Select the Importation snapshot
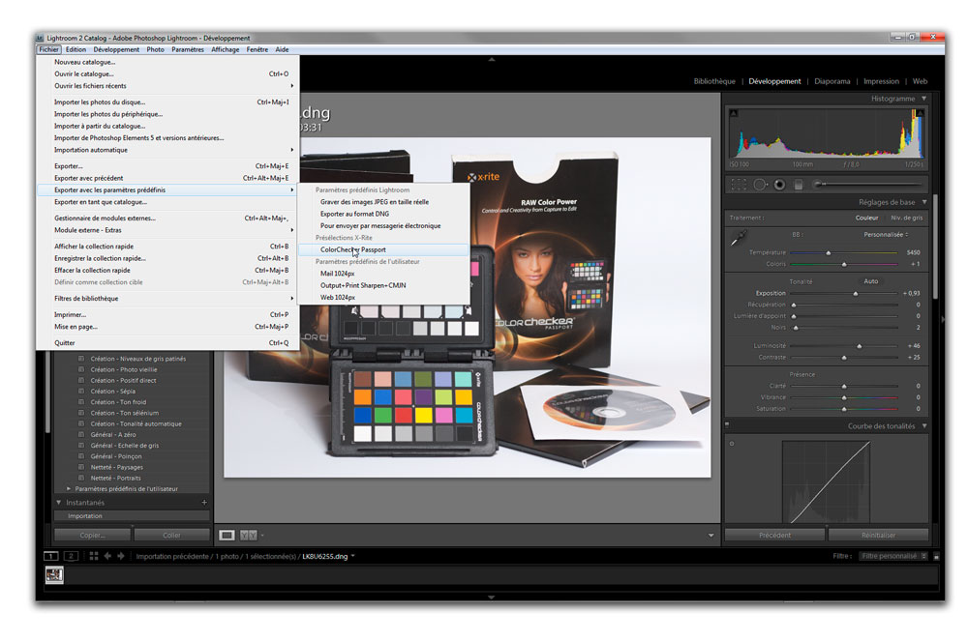This screenshot has height=641, width=968. pos(132,516)
